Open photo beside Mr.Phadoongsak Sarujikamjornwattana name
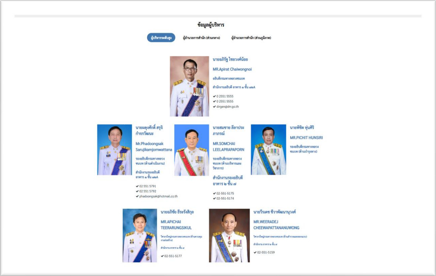436x276 pixels. (x=114, y=150)
